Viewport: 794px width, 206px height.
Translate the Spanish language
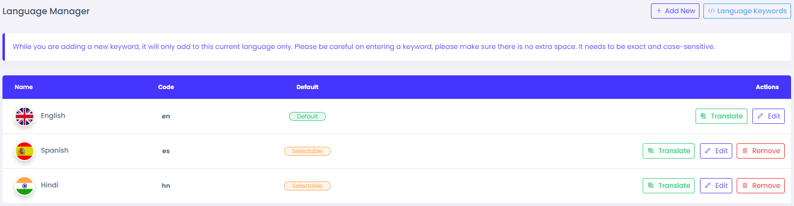pos(669,151)
